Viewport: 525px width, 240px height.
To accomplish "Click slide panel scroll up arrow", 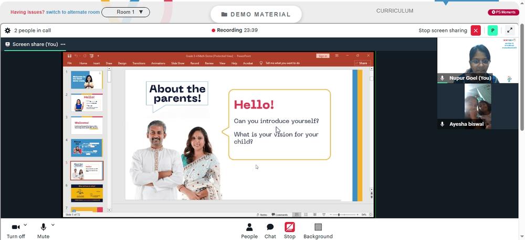I will [x=109, y=69].
